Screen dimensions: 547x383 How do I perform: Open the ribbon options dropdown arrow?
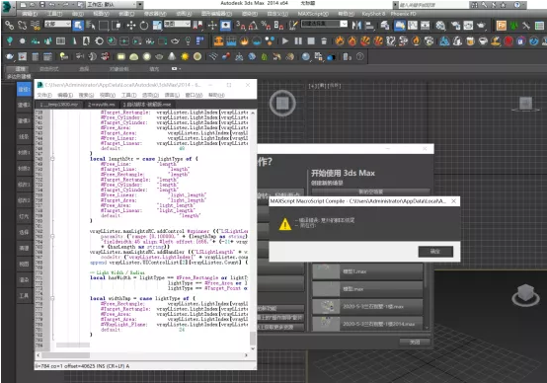[176, 69]
